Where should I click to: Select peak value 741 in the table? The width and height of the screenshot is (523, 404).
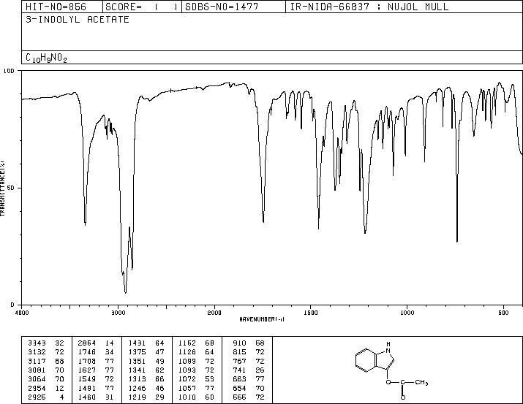pyautogui.click(x=239, y=370)
